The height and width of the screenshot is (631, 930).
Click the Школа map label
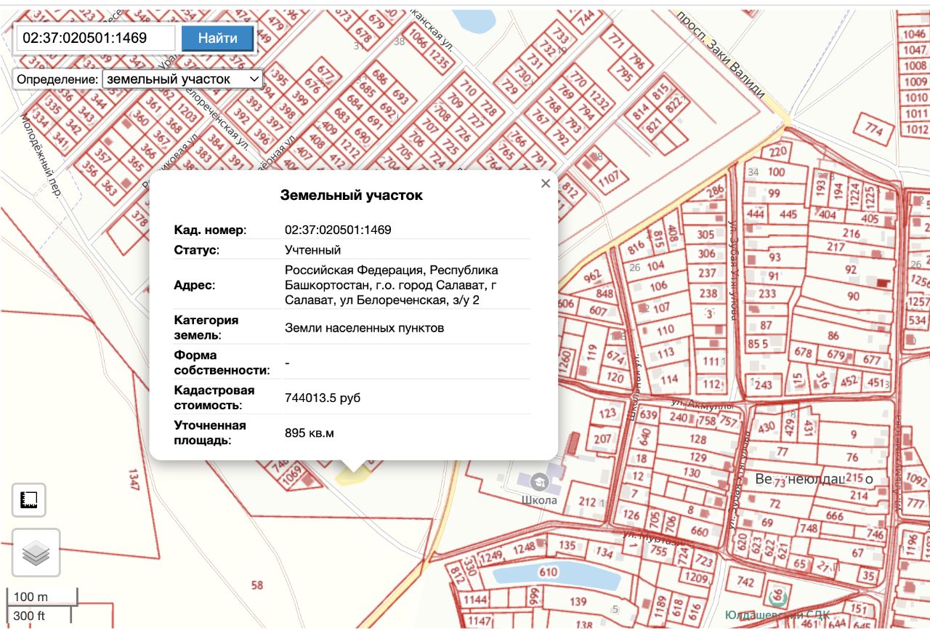(540, 500)
